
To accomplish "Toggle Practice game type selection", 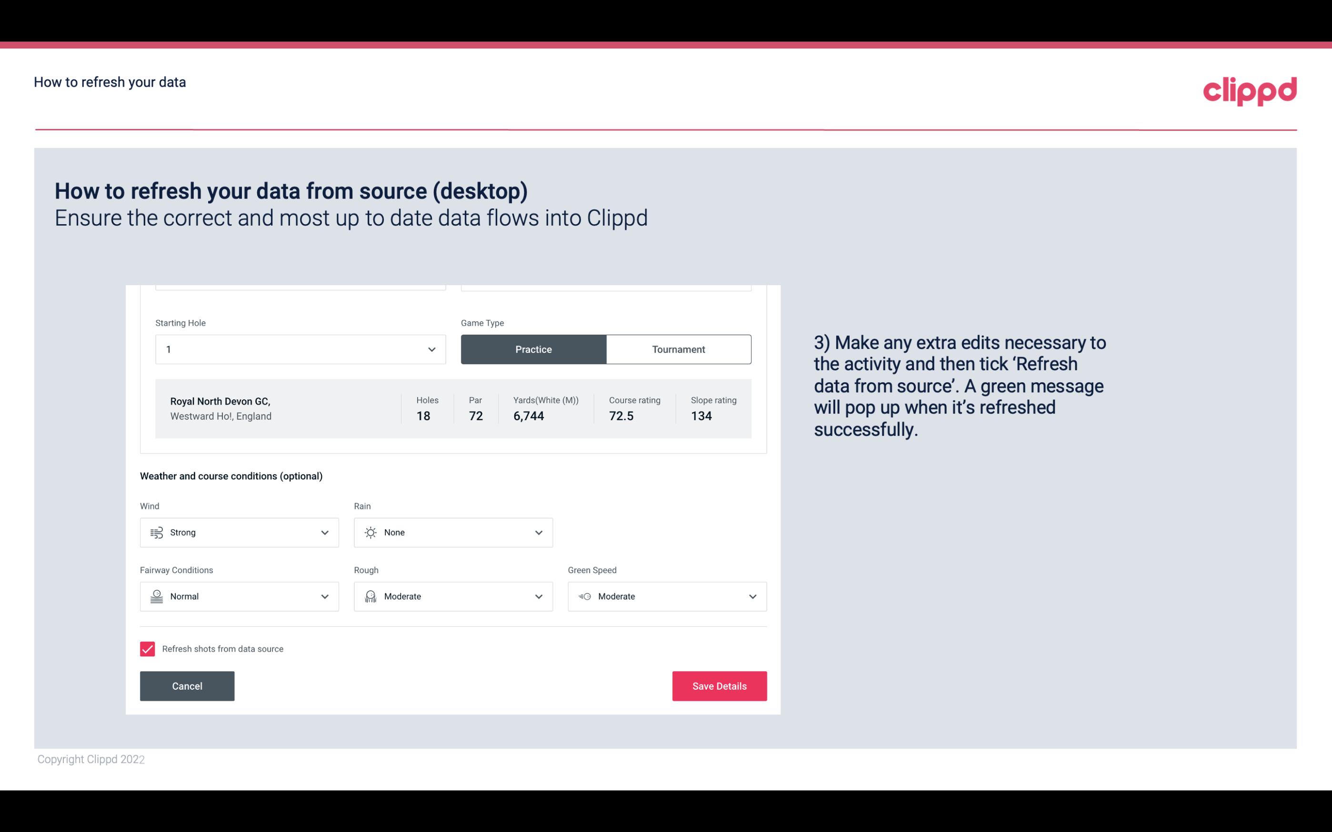I will pyautogui.click(x=533, y=349).
